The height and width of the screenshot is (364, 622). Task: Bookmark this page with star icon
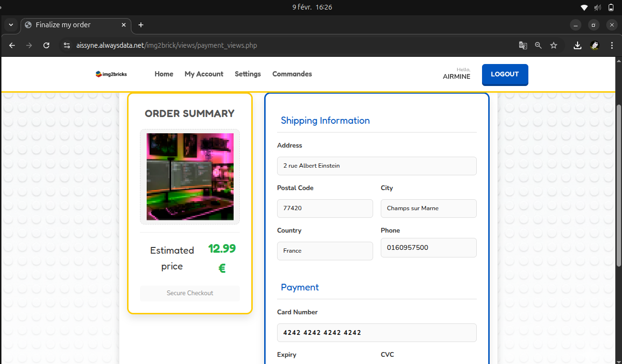(x=554, y=45)
